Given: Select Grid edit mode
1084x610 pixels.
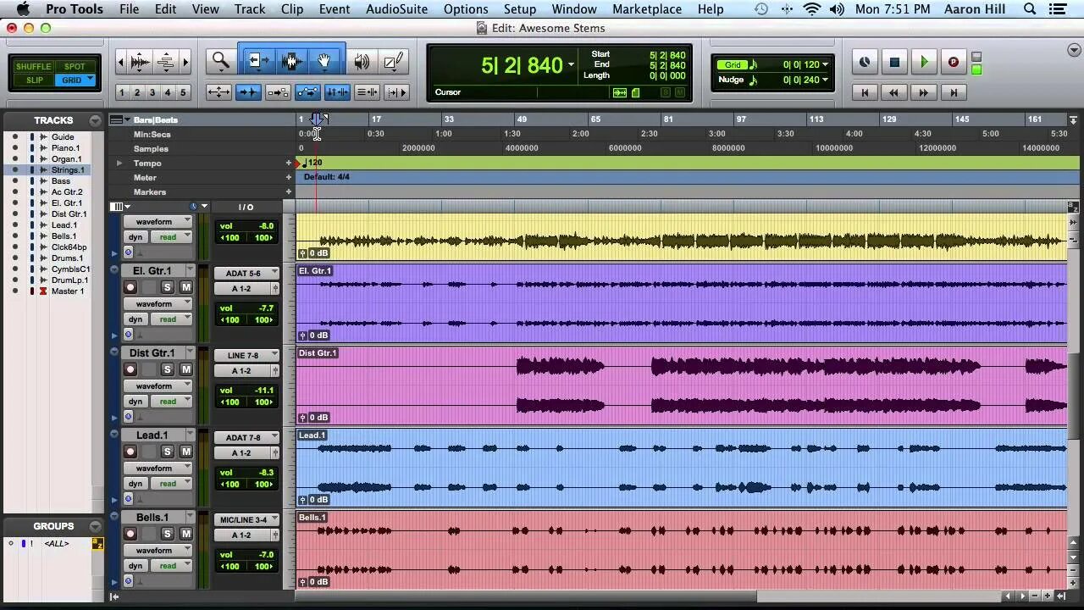Looking at the screenshot, I should point(75,80).
